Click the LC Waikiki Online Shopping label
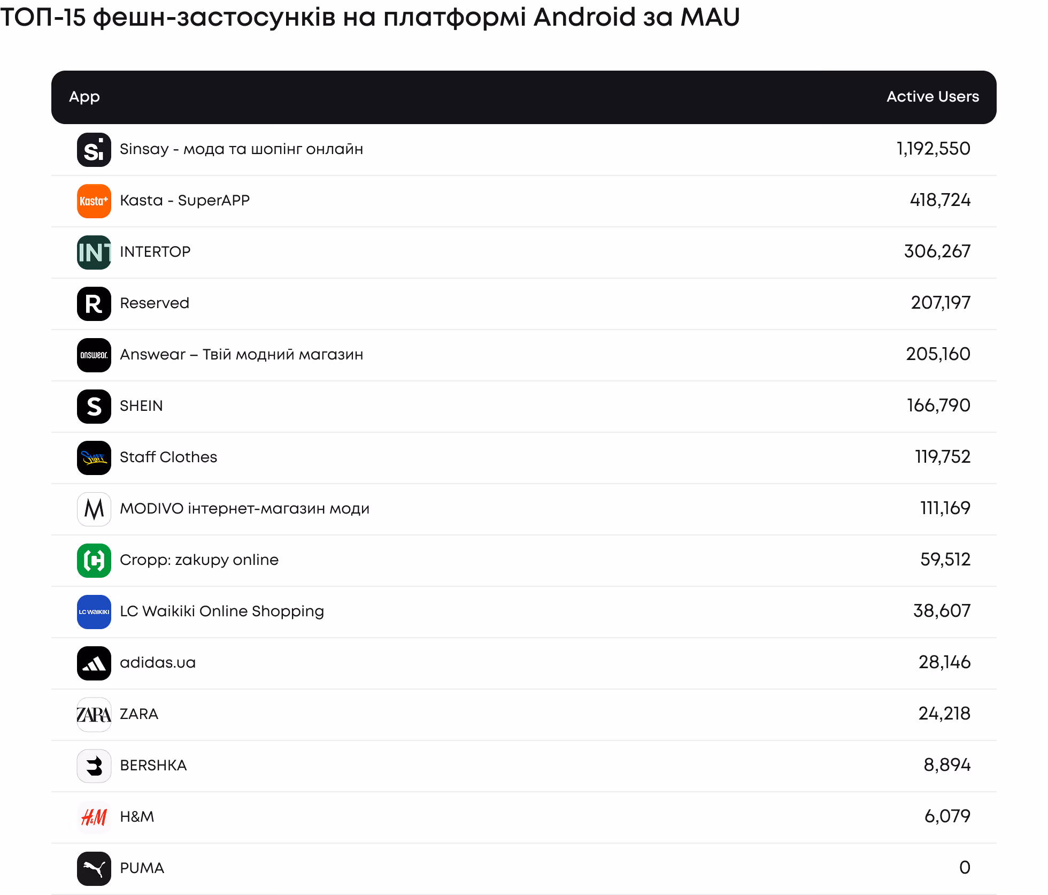This screenshot has height=895, width=1048. 222,611
